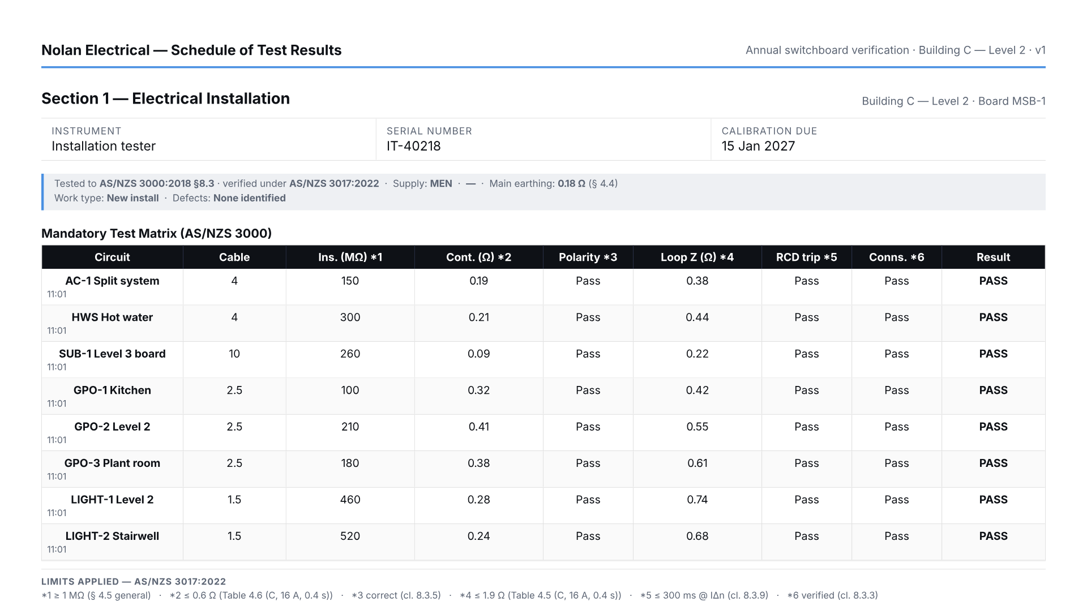The height and width of the screenshot is (601, 1087).
Task: Click the 'Result' column header
Action: [x=993, y=257]
